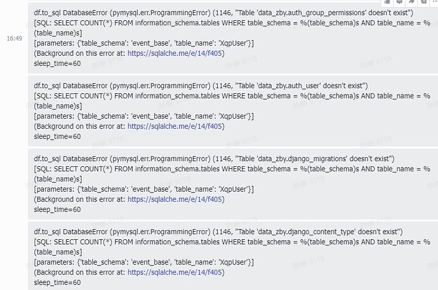
Task: Open sqlalche.me link in django_migrations error message
Action: 175,199
